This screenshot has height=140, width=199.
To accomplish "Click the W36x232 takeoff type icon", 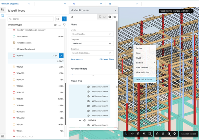I will pos(14,118).
